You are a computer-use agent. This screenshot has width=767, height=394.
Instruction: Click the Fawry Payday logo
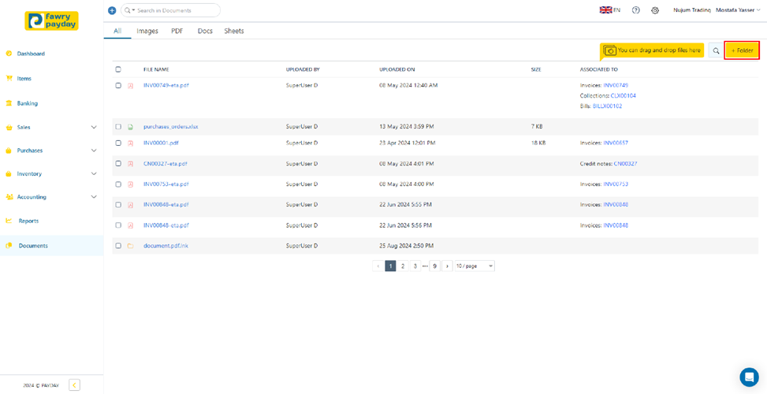tap(51, 20)
